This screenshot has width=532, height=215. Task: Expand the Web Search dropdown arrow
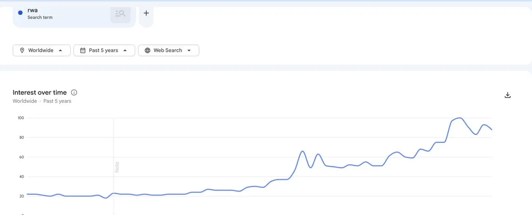[189, 51]
